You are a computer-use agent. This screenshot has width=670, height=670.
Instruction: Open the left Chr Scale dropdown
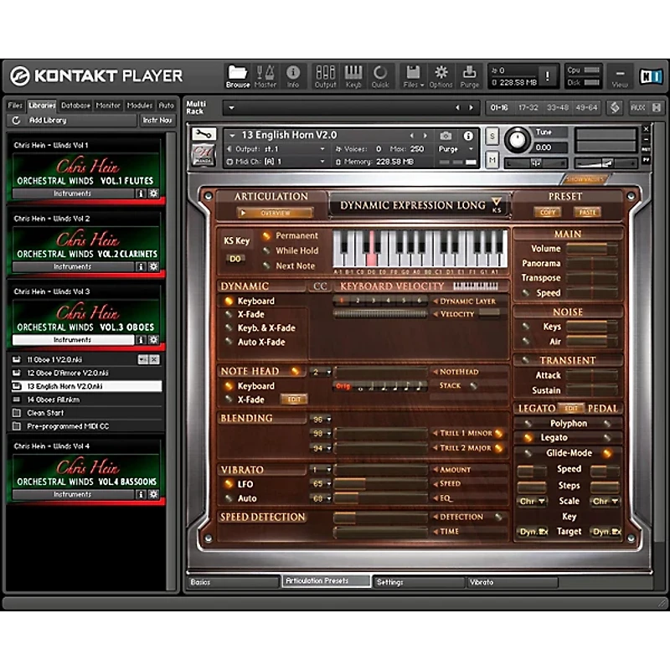pyautogui.click(x=532, y=502)
